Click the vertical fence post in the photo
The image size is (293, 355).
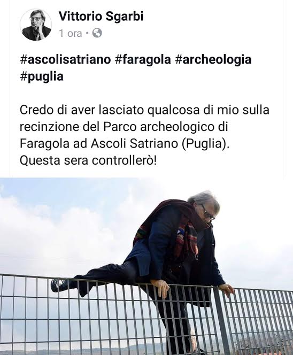(220, 320)
